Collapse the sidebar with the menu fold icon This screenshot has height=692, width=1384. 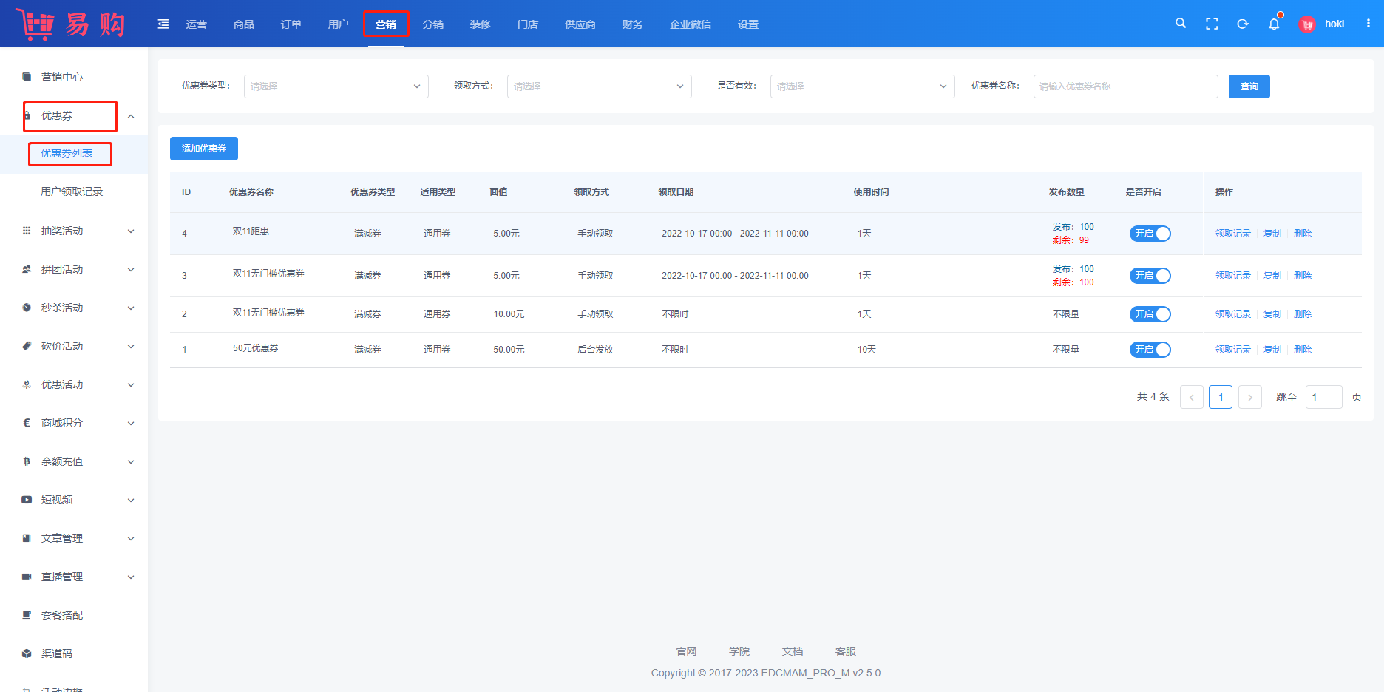pyautogui.click(x=163, y=24)
